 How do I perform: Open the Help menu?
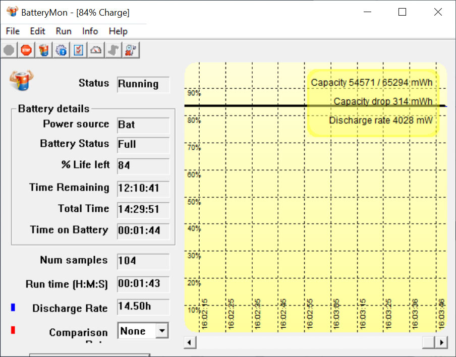[118, 31]
